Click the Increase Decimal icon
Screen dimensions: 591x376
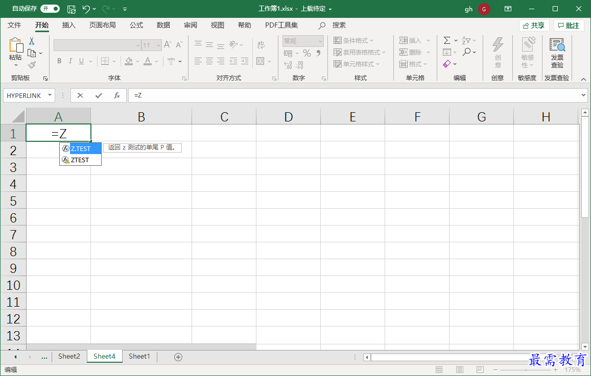point(288,65)
